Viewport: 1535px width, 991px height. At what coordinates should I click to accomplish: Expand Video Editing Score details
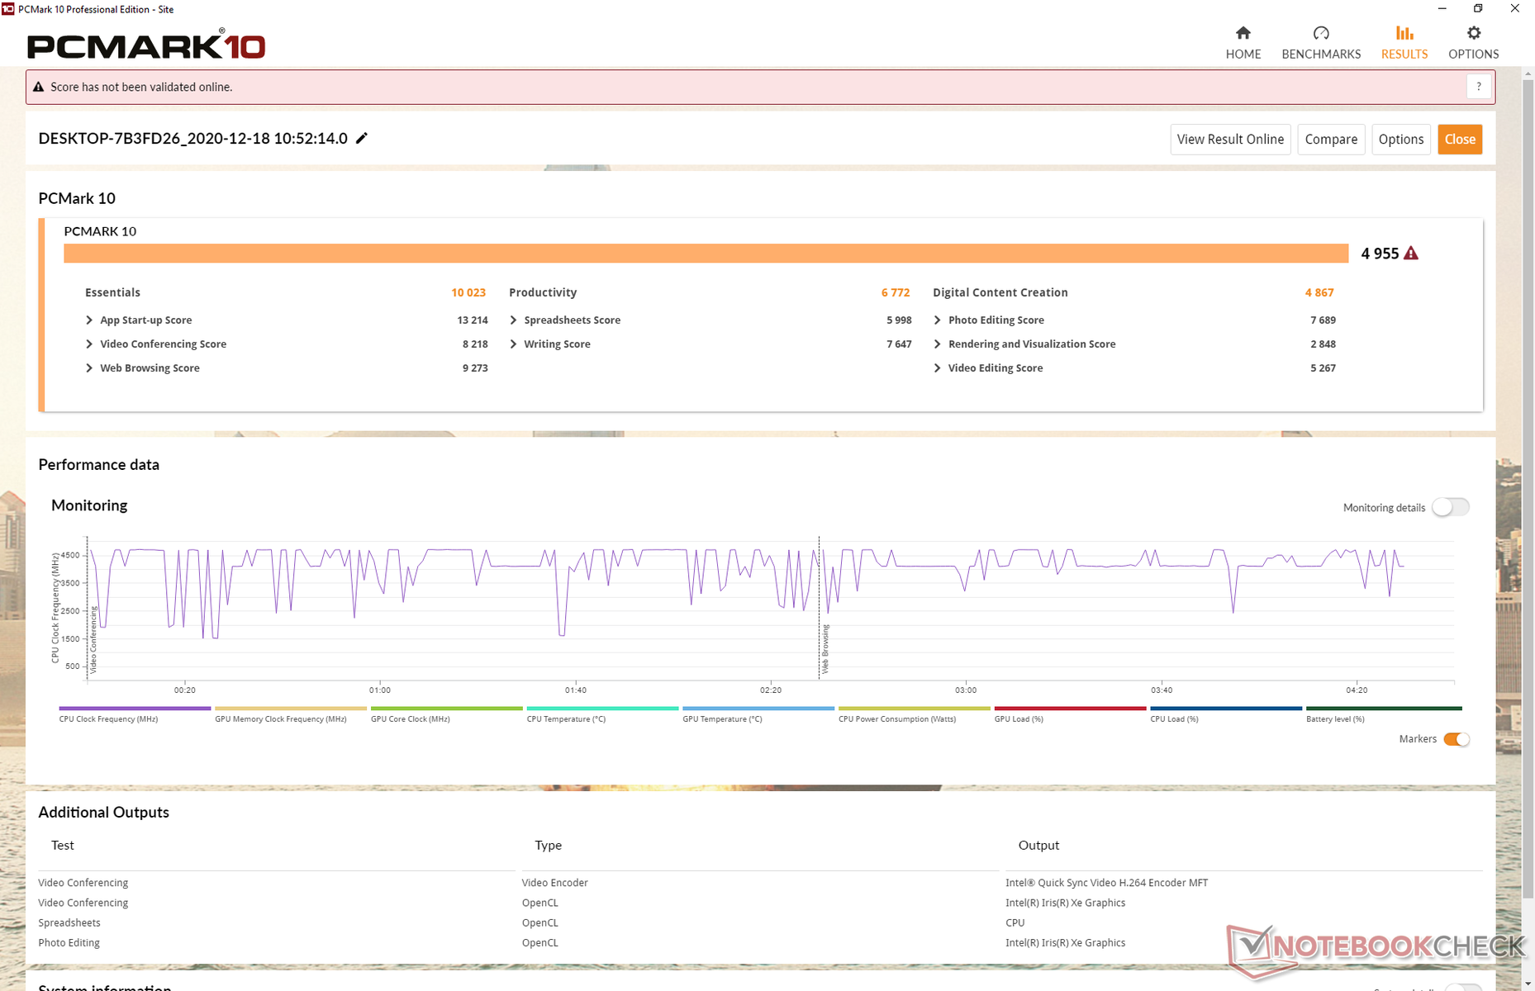tap(937, 367)
